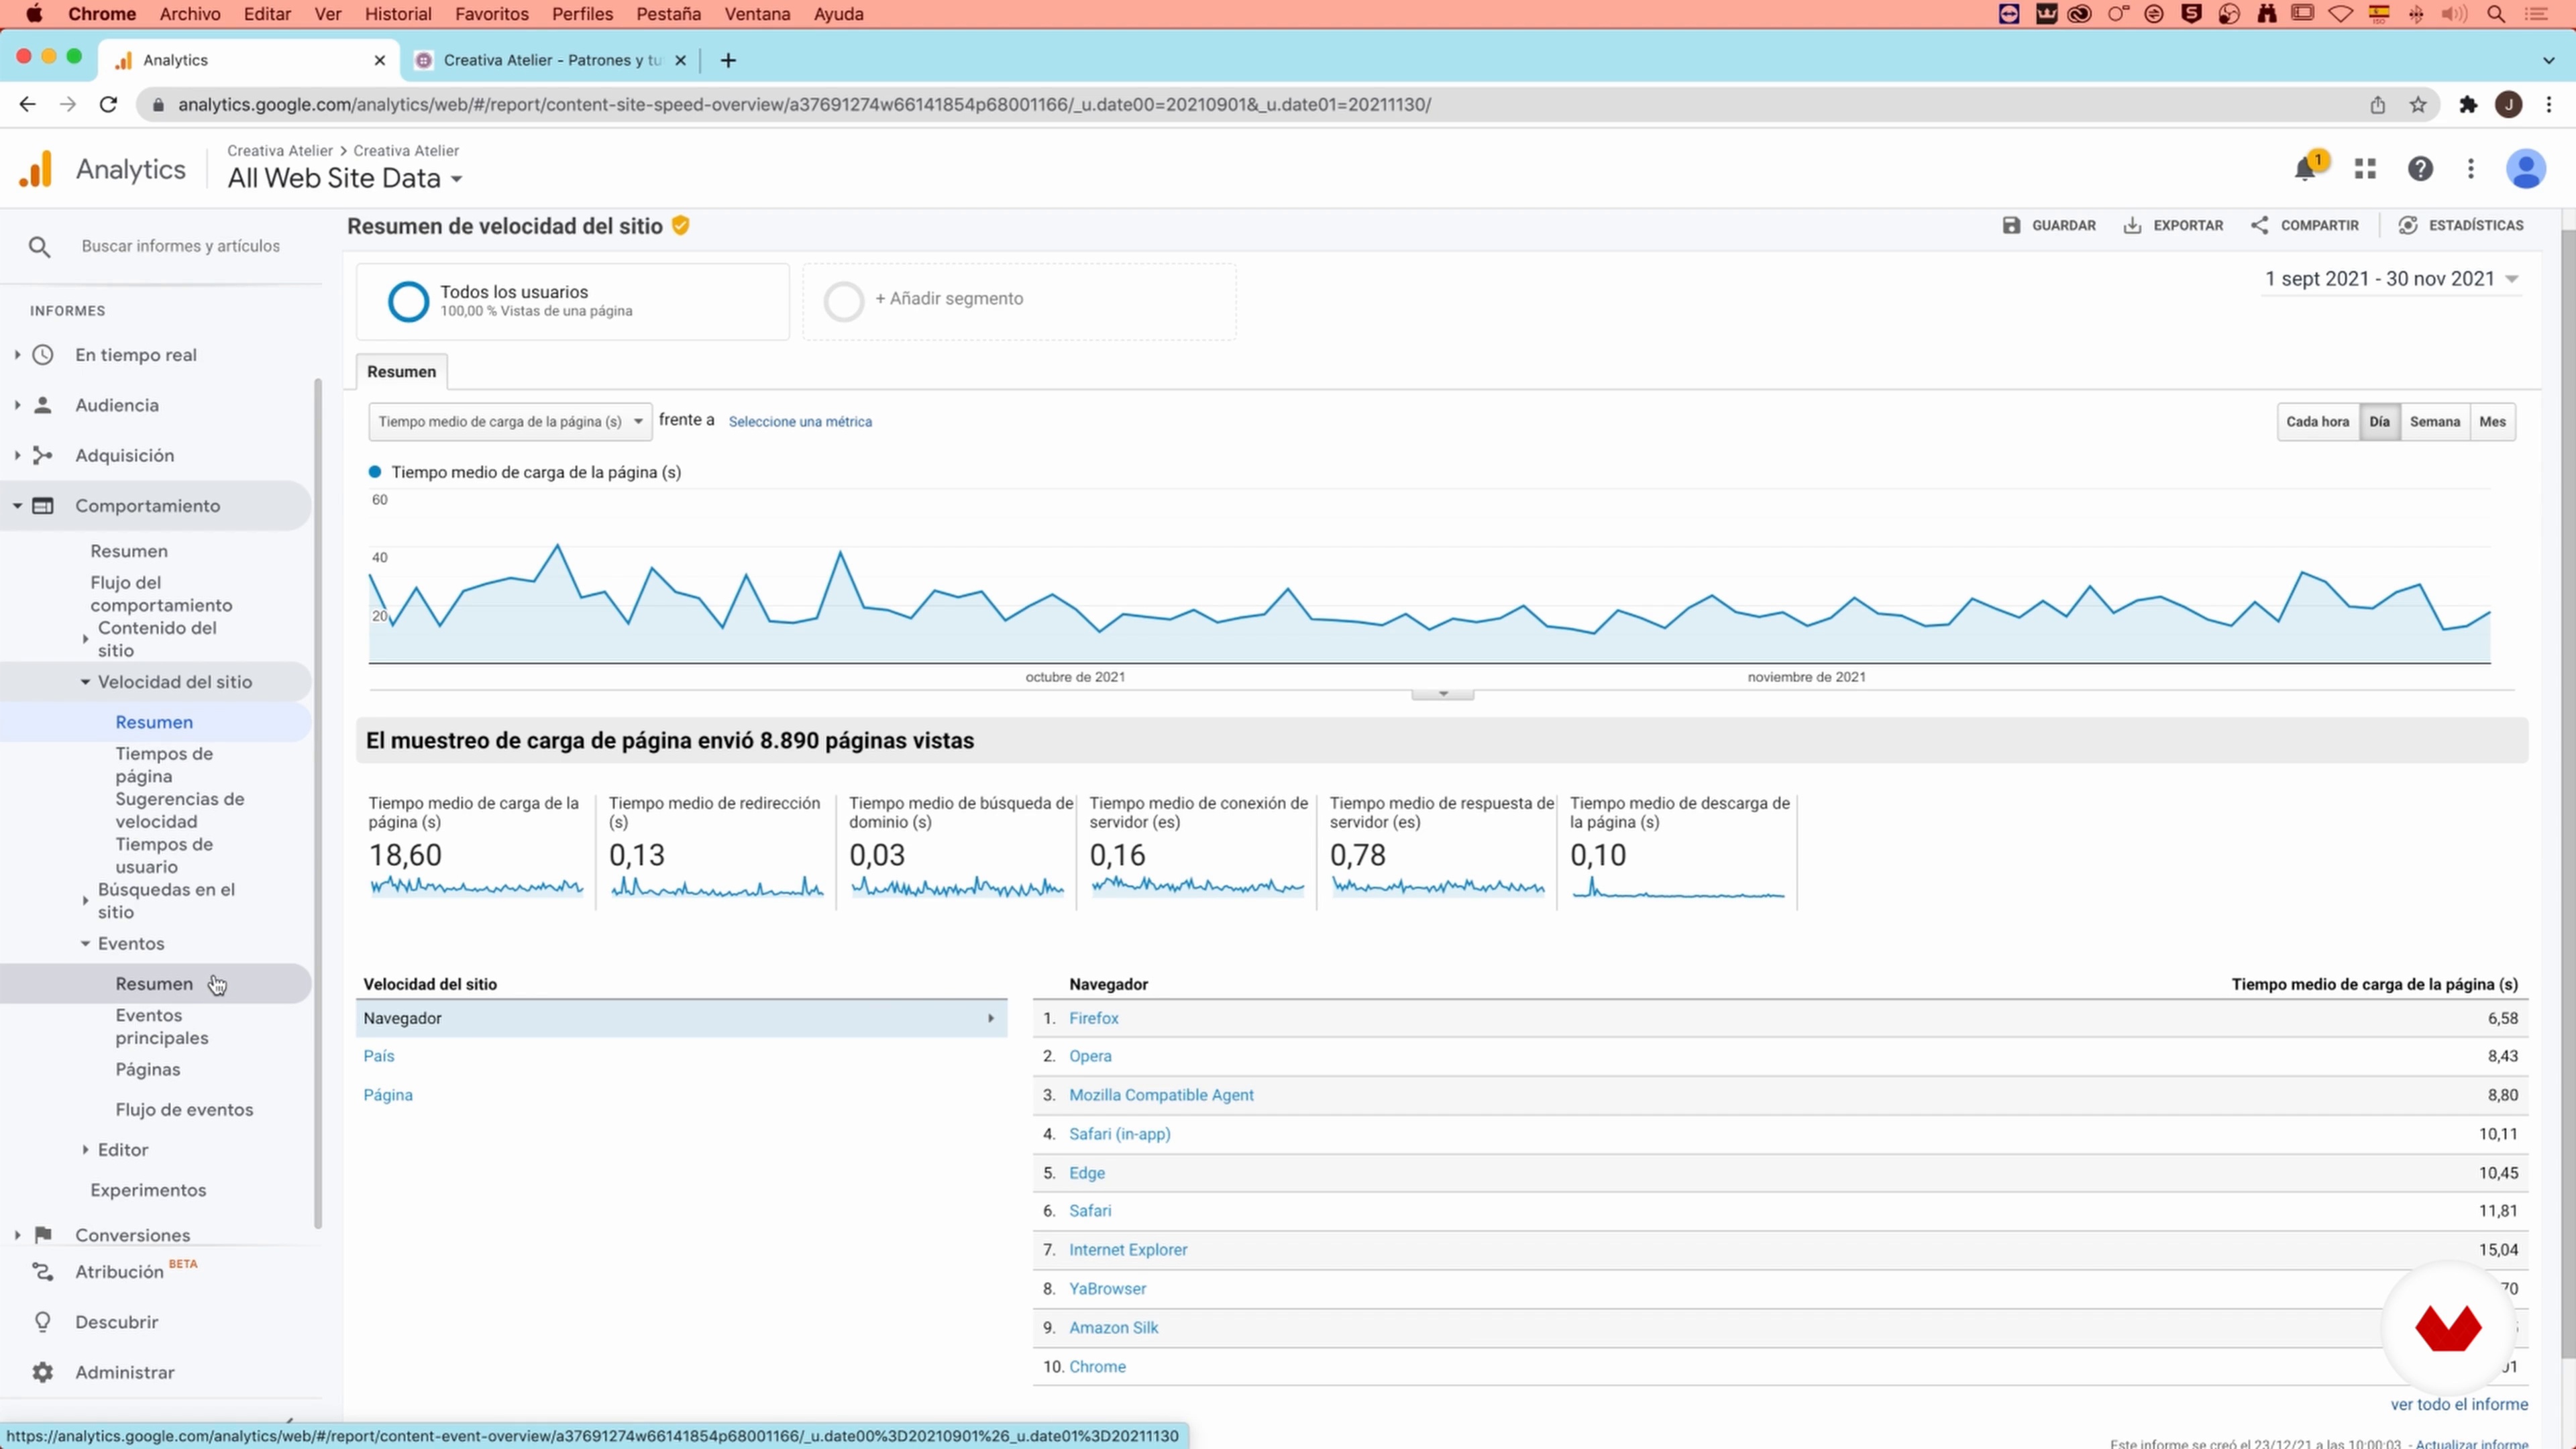Screen dimensions: 2576x1449
Task: Click the sidebar search magnifier icon
Action: point(39,246)
